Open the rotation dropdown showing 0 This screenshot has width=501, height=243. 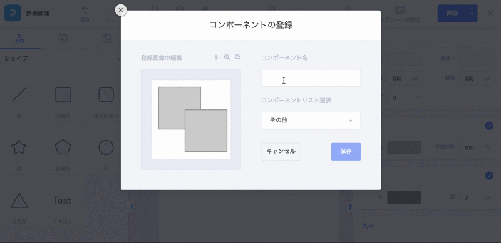404,97
